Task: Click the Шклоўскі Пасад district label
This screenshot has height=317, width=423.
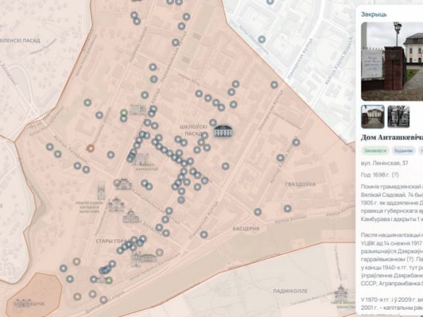Action: 194,130
